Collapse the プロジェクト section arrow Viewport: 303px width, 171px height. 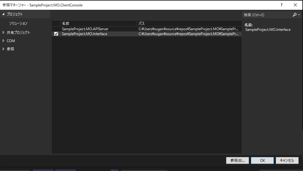click(3, 14)
